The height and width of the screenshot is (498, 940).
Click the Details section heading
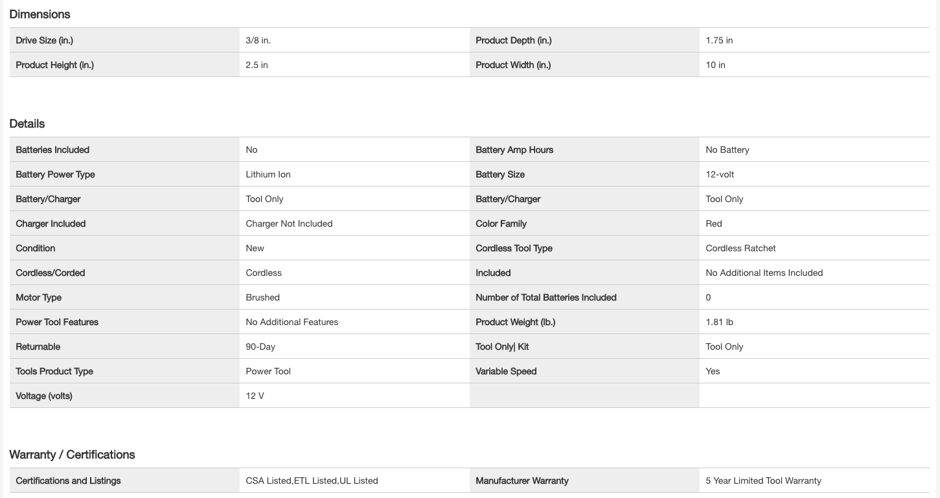coord(27,124)
